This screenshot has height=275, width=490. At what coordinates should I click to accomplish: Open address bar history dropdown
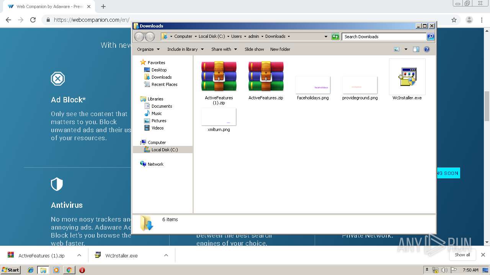(x=326, y=37)
